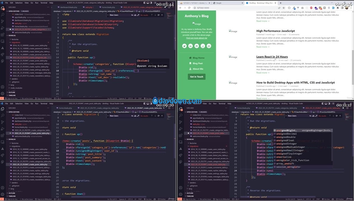
Task: Expand factories folder in top-left VS Code explorer
Action: click(15, 39)
